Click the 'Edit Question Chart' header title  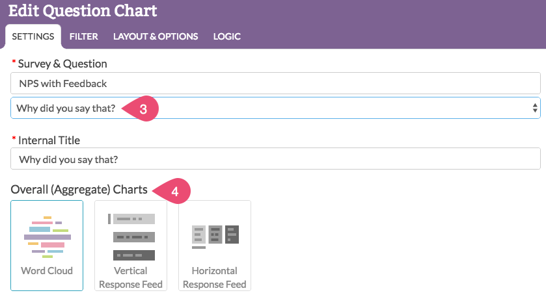coord(83,10)
